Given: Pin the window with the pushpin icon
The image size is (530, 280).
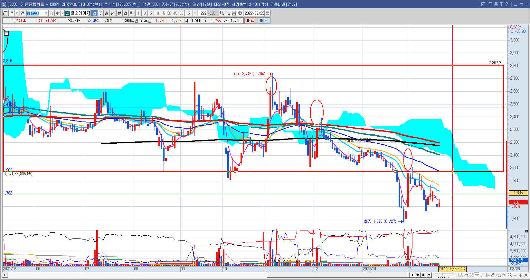Looking at the screenshot, I should (496, 4).
